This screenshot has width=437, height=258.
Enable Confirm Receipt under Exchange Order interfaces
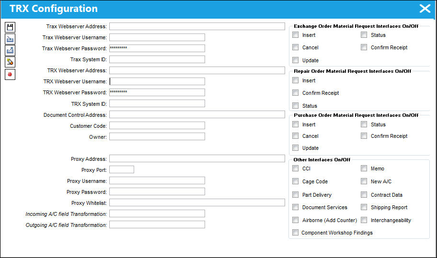(364, 47)
